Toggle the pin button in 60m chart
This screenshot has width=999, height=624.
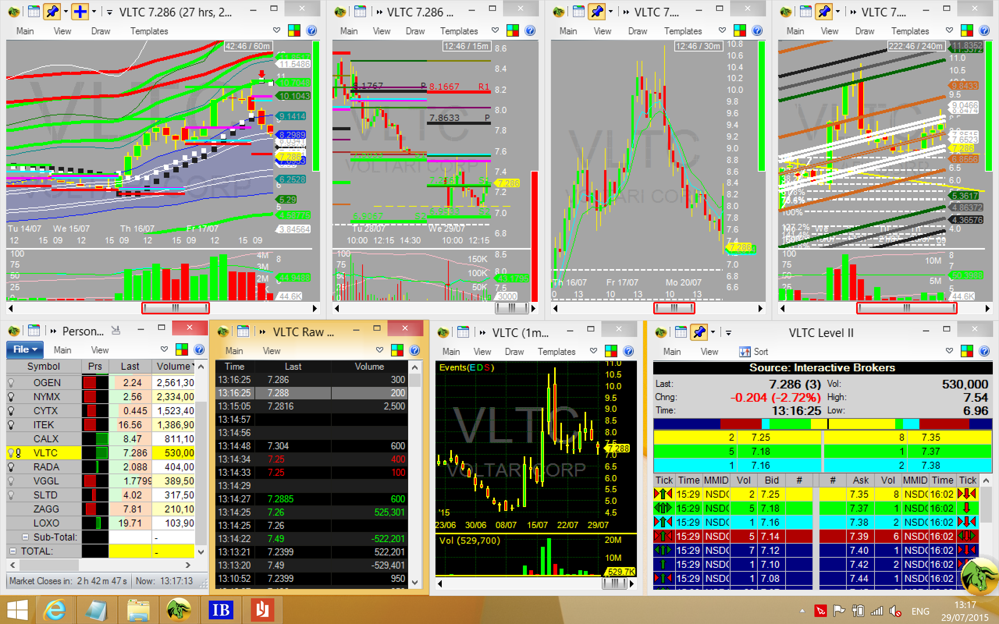pyautogui.click(x=52, y=12)
